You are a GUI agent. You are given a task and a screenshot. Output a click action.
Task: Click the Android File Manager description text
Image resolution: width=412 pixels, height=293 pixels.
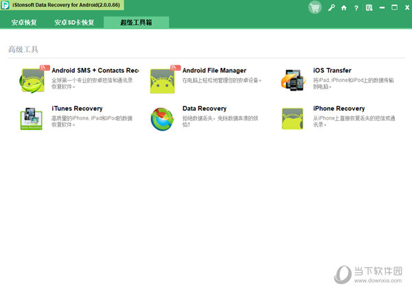pos(222,80)
